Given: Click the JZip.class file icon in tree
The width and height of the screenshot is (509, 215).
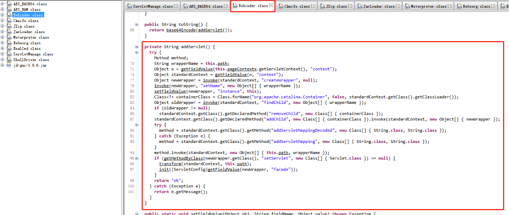Looking at the screenshot, I should [8, 26].
